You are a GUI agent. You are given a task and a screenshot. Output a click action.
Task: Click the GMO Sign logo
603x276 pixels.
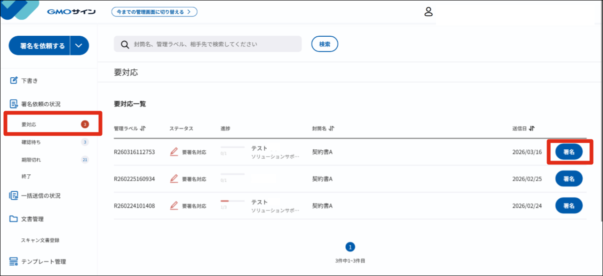71,12
